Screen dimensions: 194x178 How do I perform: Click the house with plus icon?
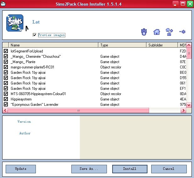pos(169,32)
